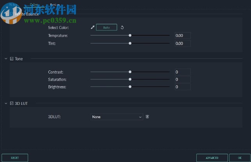The height and width of the screenshot is (162, 251).
Task: Confirm with the OK button
Action: coord(240,158)
